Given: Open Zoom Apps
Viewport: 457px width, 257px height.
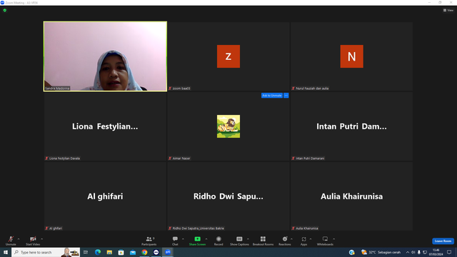Looking at the screenshot, I should click(x=303, y=241).
